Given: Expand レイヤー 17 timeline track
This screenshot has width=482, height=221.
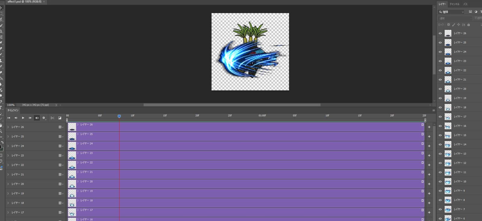Looking at the screenshot, I should [x=8, y=213].
